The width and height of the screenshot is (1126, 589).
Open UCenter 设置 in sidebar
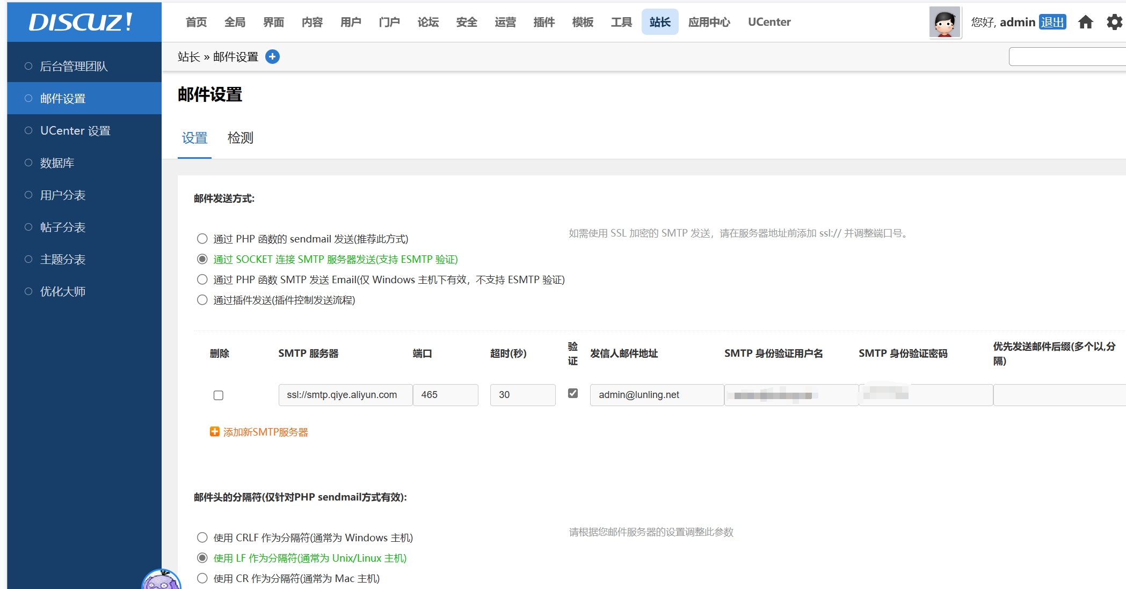click(x=75, y=131)
